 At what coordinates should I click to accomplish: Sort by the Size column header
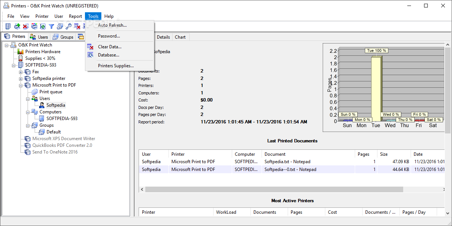[x=394, y=154]
